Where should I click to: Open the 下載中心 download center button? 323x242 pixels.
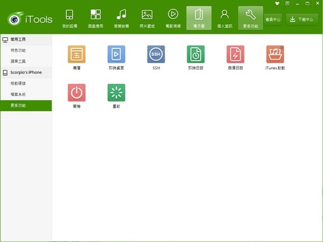pyautogui.click(x=302, y=19)
